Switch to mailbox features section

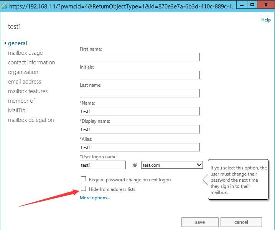click(x=28, y=91)
